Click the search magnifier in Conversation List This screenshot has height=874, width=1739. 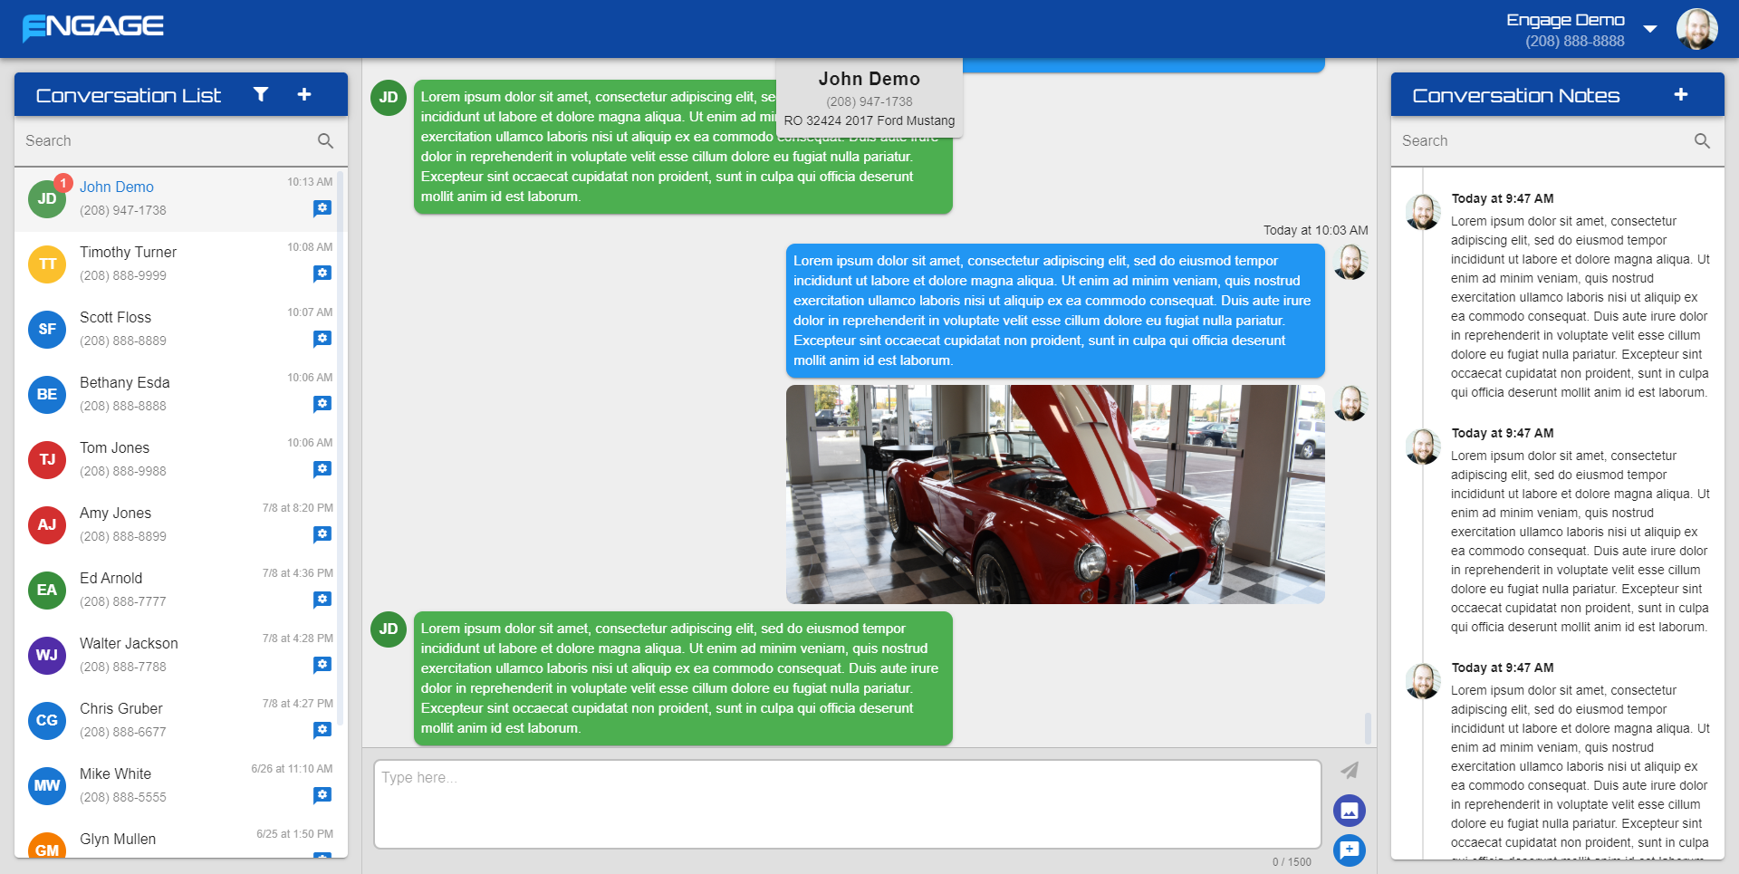[x=325, y=140]
